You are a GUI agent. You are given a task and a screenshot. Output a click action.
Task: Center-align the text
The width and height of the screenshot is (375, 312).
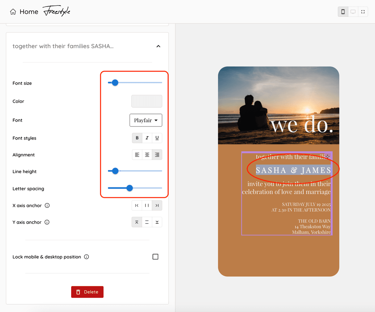(x=147, y=155)
